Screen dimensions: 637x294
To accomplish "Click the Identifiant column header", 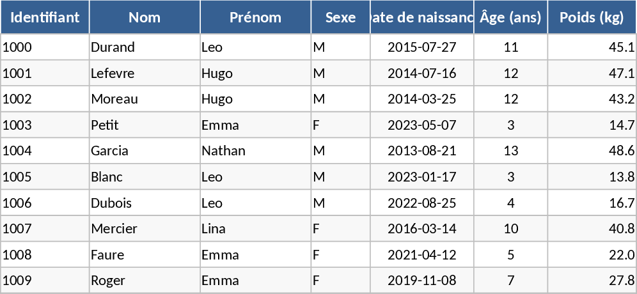I will [x=45, y=17].
